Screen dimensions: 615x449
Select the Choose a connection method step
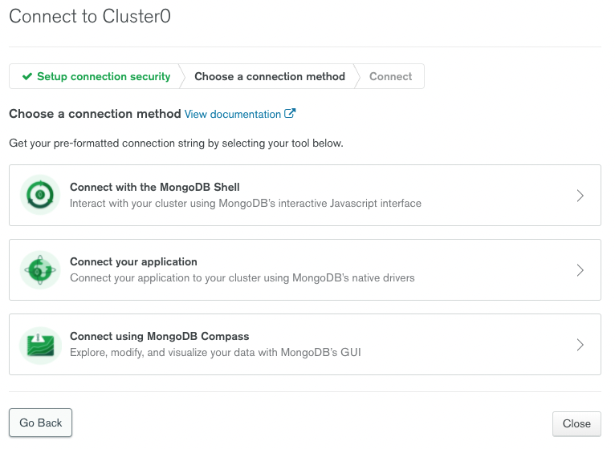270,76
